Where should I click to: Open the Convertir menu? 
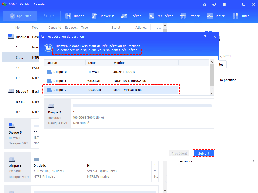coord(102,16)
